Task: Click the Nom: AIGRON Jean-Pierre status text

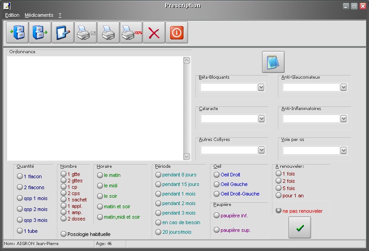Action: click(31, 244)
